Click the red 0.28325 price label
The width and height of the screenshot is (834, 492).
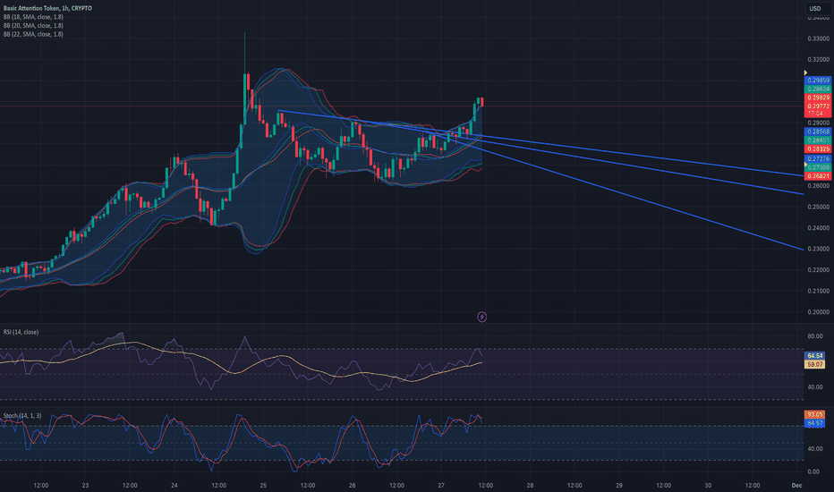[x=818, y=148]
